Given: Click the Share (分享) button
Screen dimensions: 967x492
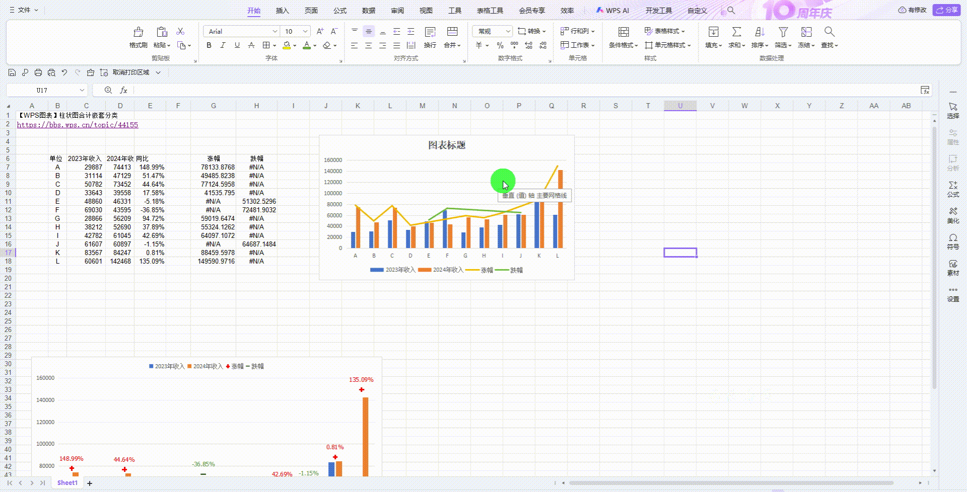Looking at the screenshot, I should click(946, 10).
